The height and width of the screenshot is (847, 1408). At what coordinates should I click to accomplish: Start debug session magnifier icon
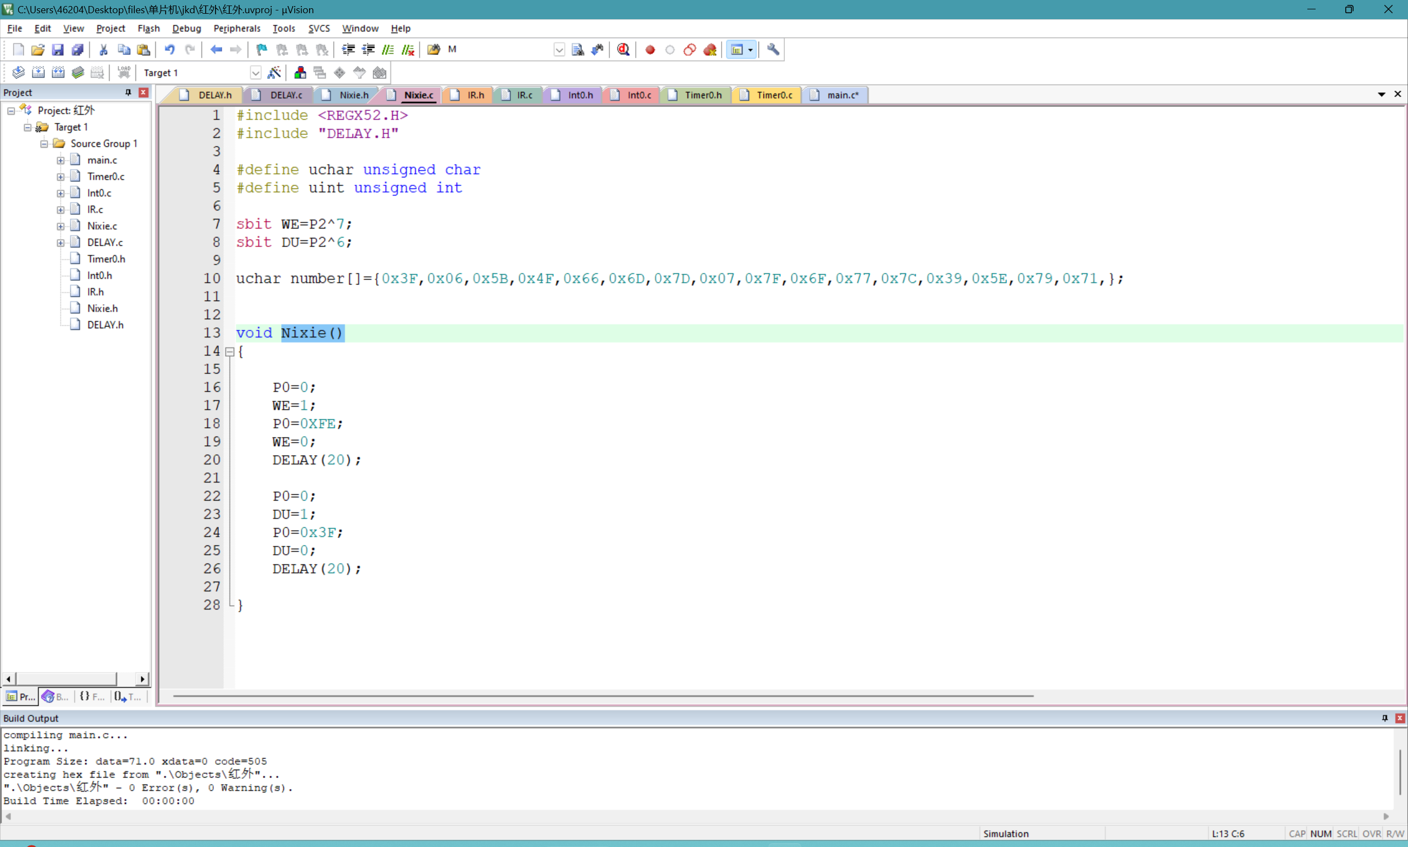tap(623, 49)
